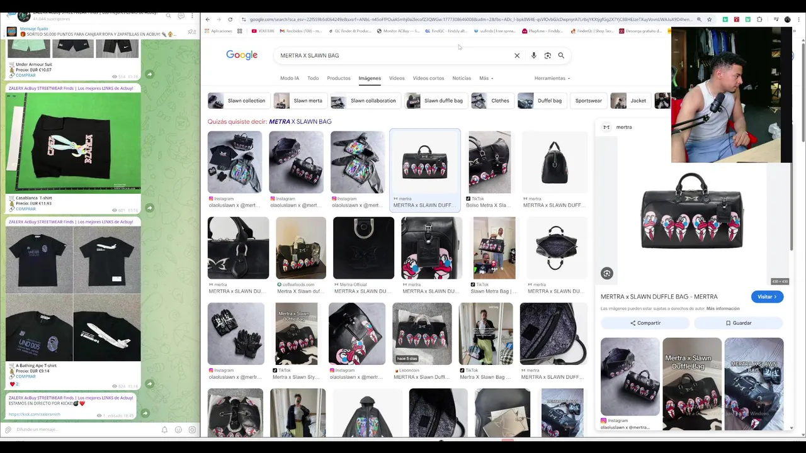Switch to Videos cortos tab
The height and width of the screenshot is (453, 806).
click(x=428, y=78)
